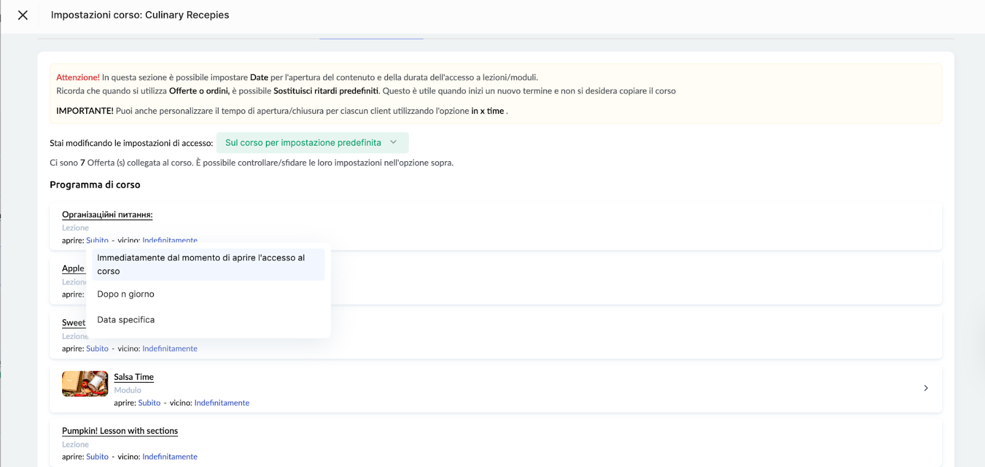Open 'Організаційні питання' lesson link
The width and height of the screenshot is (985, 467).
[107, 215]
